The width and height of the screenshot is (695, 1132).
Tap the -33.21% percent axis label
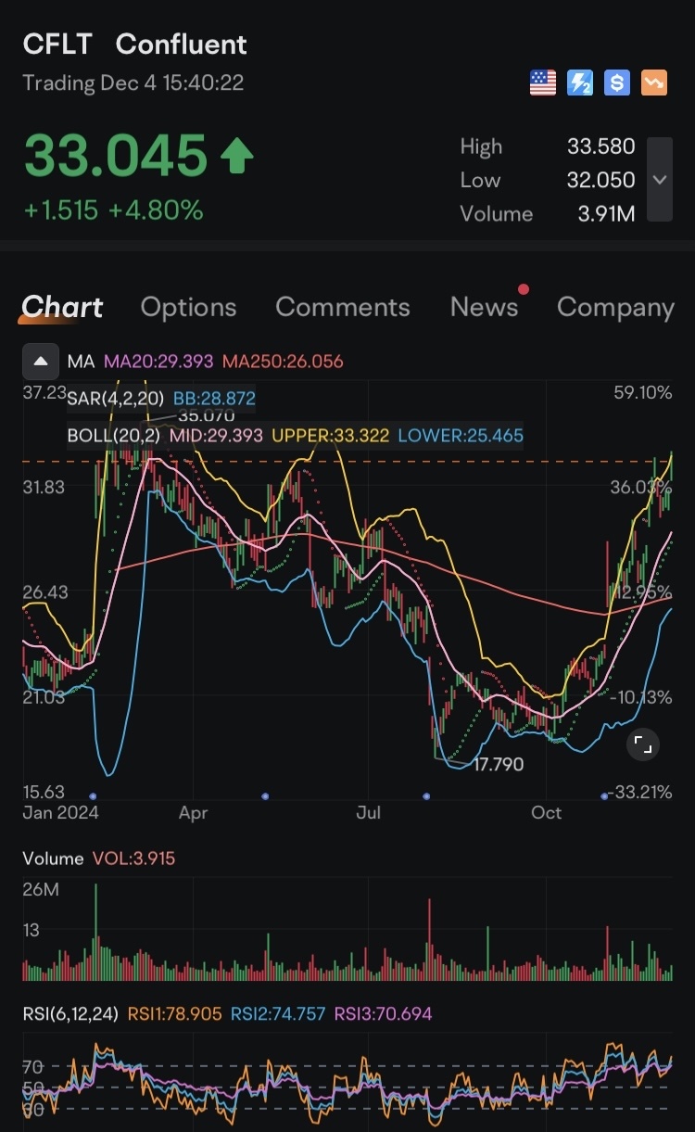[639, 794]
